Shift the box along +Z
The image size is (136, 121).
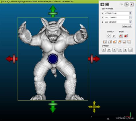point(131,50)
